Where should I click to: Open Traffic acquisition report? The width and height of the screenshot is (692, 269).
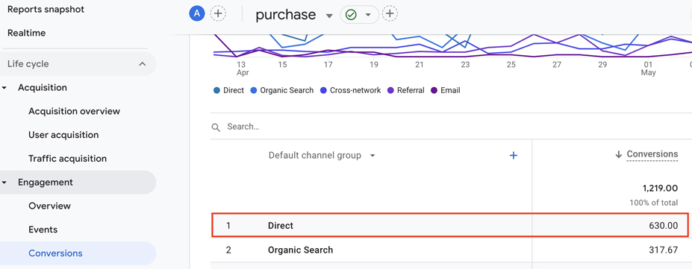point(67,159)
